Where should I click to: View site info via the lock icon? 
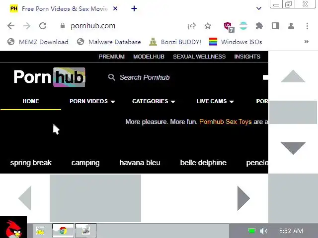[63, 26]
